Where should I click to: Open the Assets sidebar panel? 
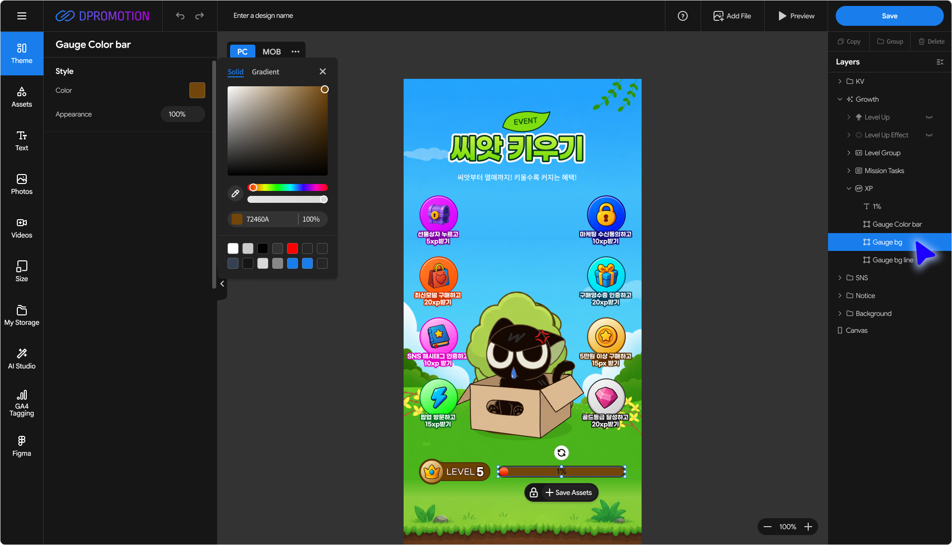click(x=22, y=97)
